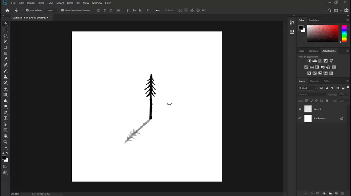The image size is (351, 196).
Task: Toggle Quick Mask mode
Action: tap(5, 166)
